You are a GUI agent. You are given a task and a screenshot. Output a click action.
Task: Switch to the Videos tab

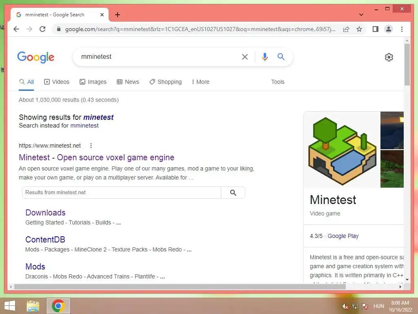tap(56, 82)
